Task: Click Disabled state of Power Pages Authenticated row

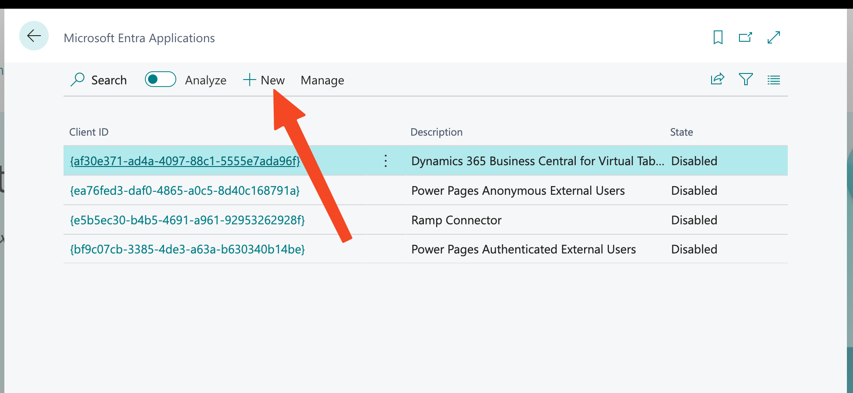Action: pos(694,249)
